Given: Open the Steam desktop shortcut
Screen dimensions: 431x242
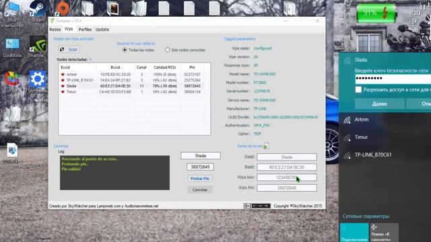Looking at the screenshot, I should click(x=37, y=11).
